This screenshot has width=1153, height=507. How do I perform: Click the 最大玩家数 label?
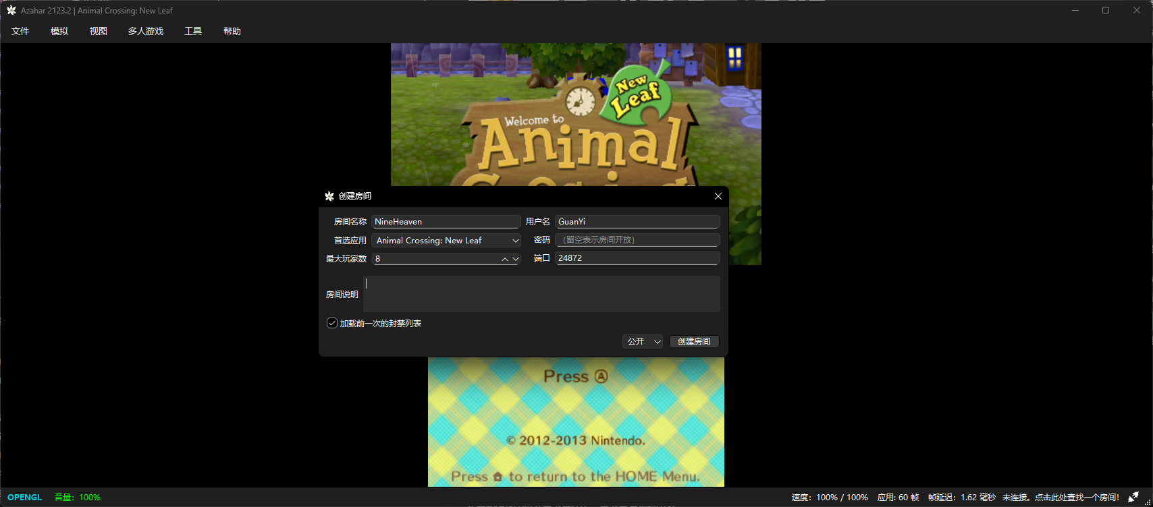(x=346, y=259)
